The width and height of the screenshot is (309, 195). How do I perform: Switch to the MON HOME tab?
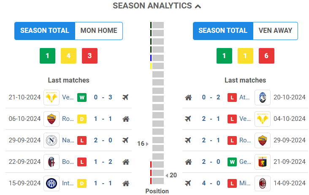point(99,31)
